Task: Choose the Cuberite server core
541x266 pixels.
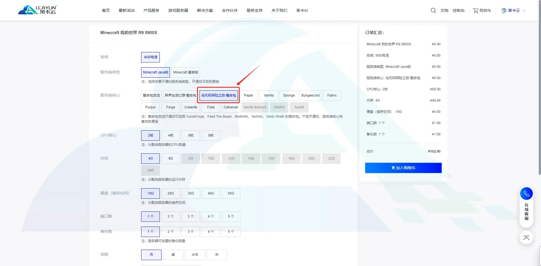Action: point(191,107)
